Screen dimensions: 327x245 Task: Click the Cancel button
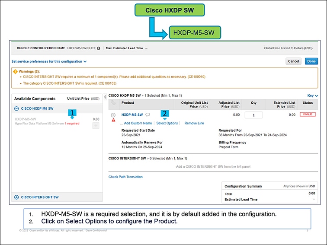[x=293, y=61]
